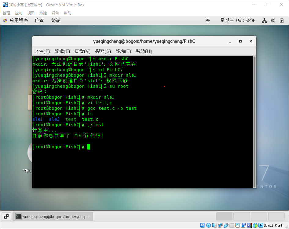Click test.c in the ls output
Screen dimensions: 289x229
point(90,119)
